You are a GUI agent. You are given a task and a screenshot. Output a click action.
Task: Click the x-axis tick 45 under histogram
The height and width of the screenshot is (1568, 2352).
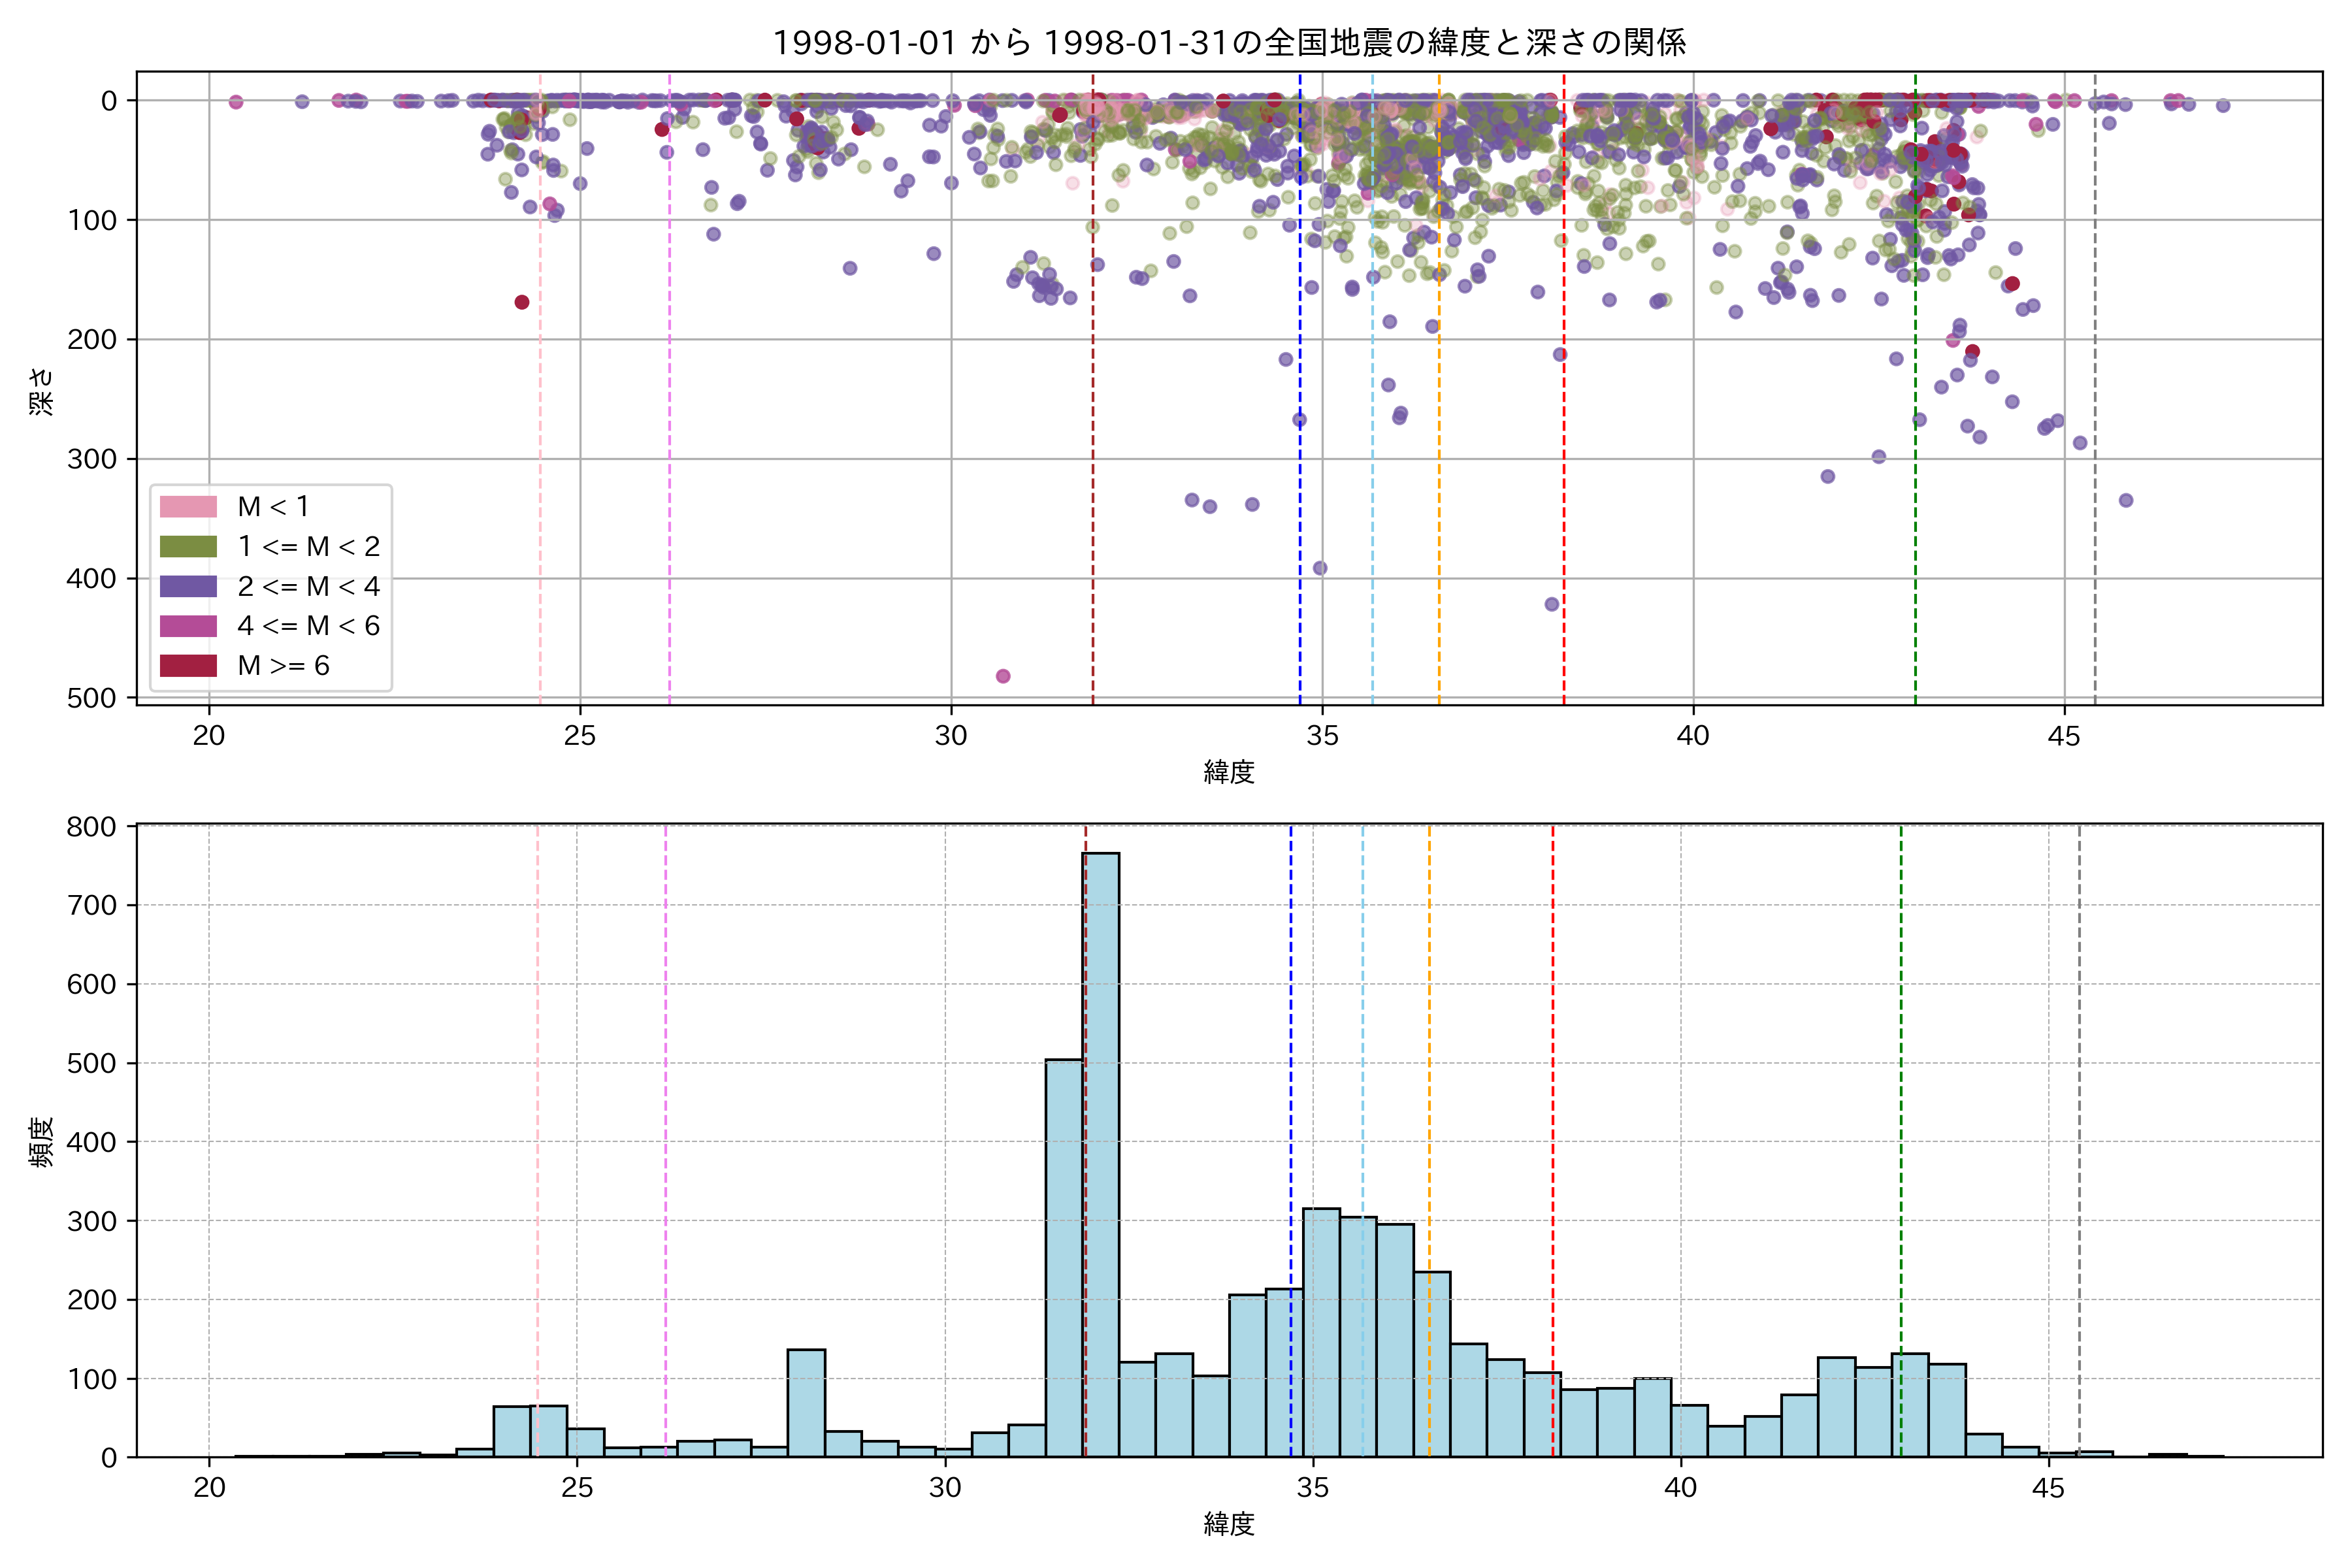click(x=2048, y=1488)
